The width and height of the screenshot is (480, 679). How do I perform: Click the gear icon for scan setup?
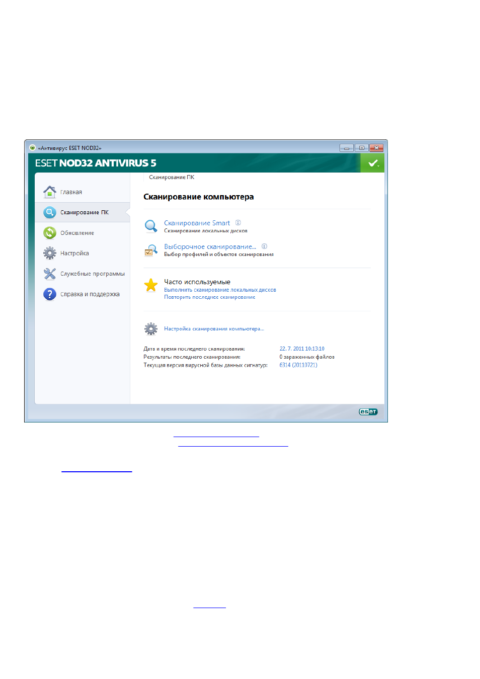click(x=151, y=329)
